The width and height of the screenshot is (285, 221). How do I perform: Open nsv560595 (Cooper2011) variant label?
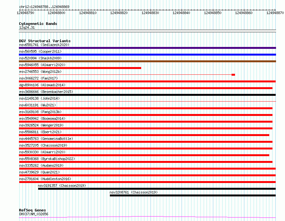tap(40, 51)
